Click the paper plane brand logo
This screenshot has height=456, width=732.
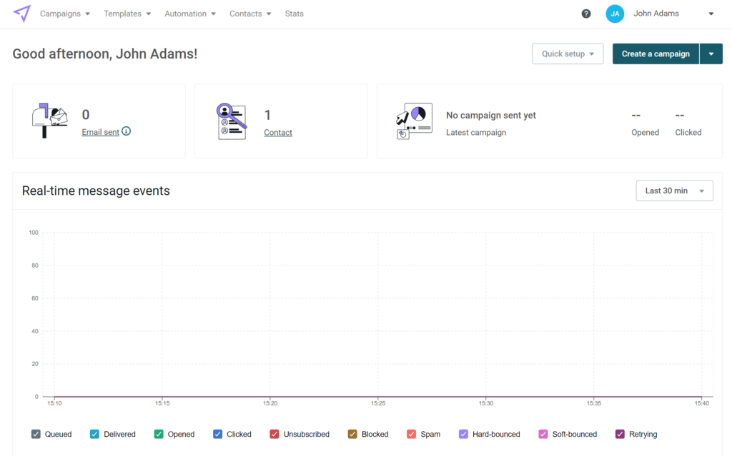[22, 13]
